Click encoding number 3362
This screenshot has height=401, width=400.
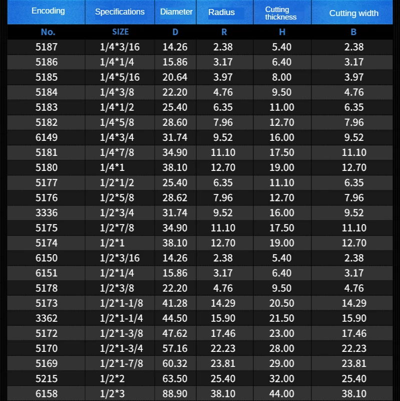point(47,318)
